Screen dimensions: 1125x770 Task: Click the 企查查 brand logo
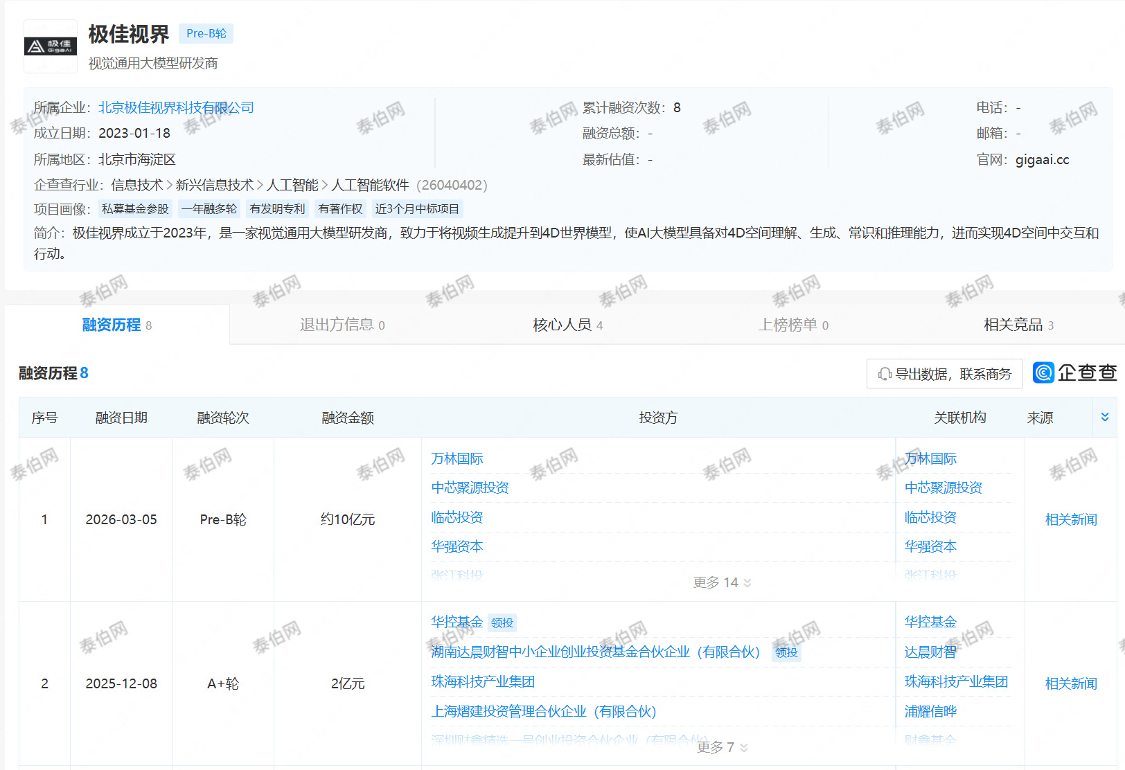pyautogui.click(x=1074, y=373)
